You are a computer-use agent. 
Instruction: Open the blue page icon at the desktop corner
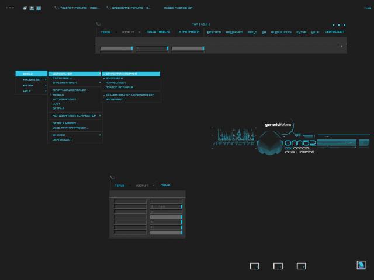pos(361,265)
